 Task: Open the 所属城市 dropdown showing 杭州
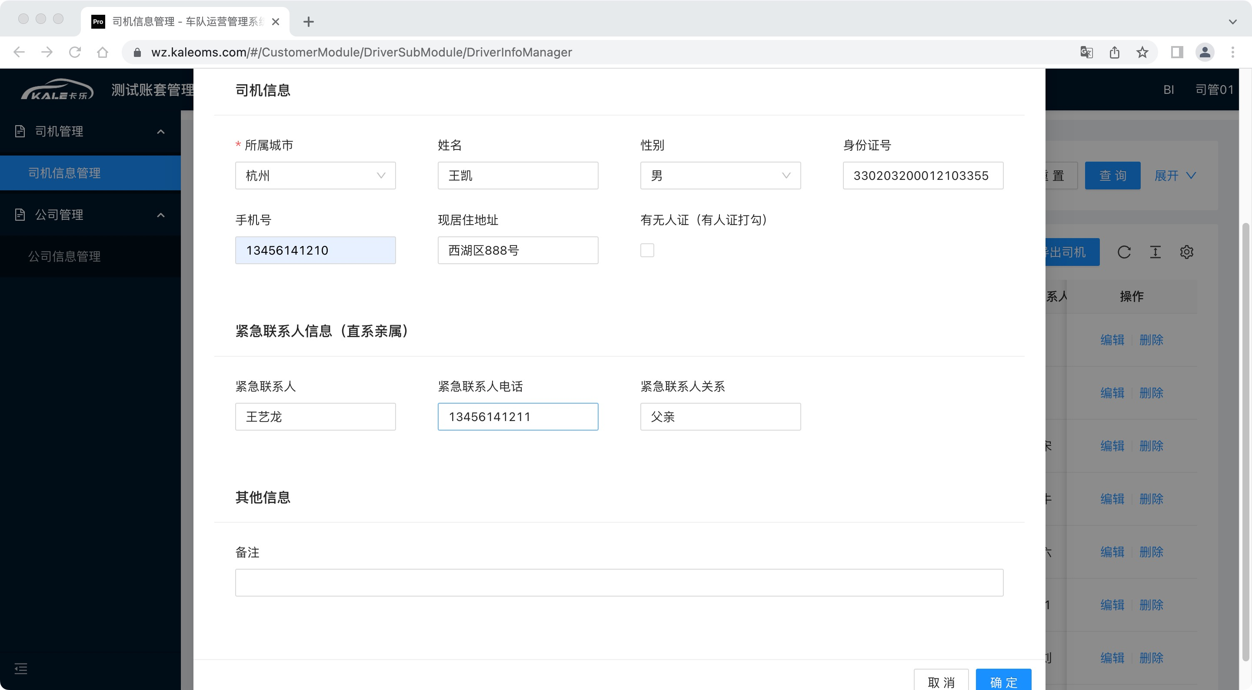click(316, 176)
